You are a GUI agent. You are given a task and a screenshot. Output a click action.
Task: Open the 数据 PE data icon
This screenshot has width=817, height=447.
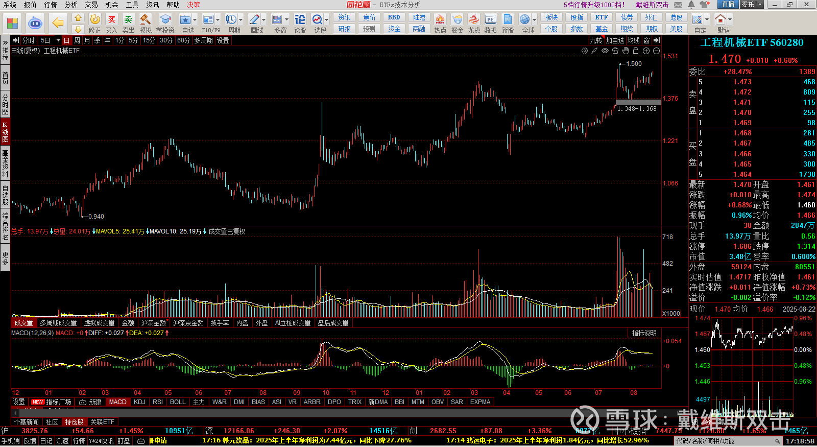point(490,23)
